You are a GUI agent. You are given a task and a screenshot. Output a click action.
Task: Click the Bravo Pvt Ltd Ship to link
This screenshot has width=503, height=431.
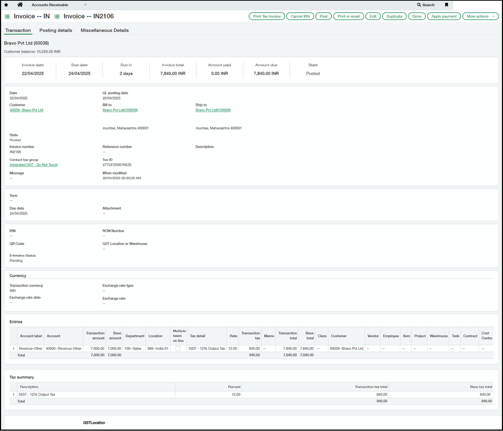click(x=213, y=110)
